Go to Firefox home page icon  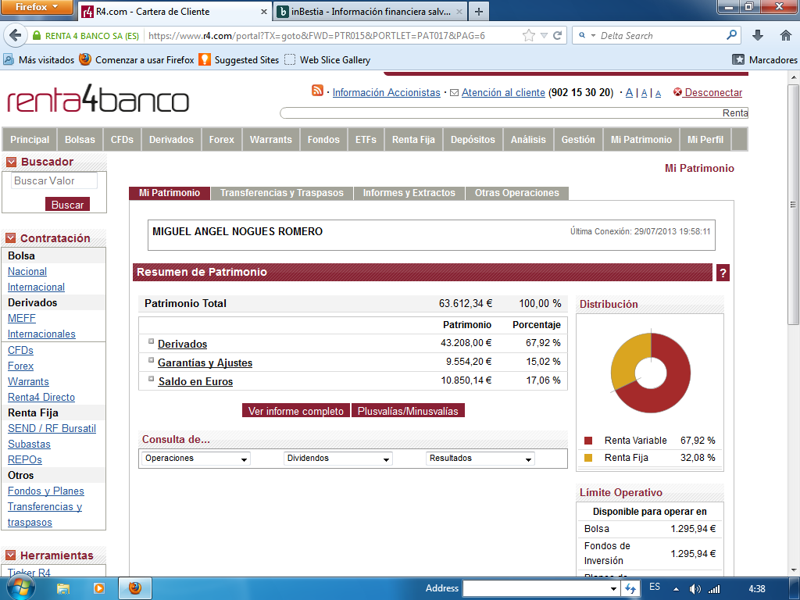click(x=785, y=35)
